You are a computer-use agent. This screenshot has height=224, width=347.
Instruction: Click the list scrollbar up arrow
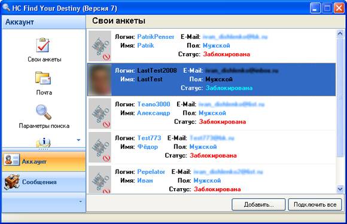click(x=340, y=33)
